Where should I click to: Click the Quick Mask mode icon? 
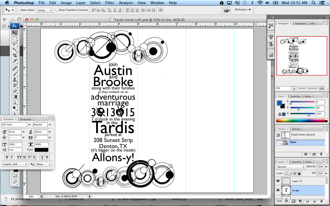click(x=15, y=176)
